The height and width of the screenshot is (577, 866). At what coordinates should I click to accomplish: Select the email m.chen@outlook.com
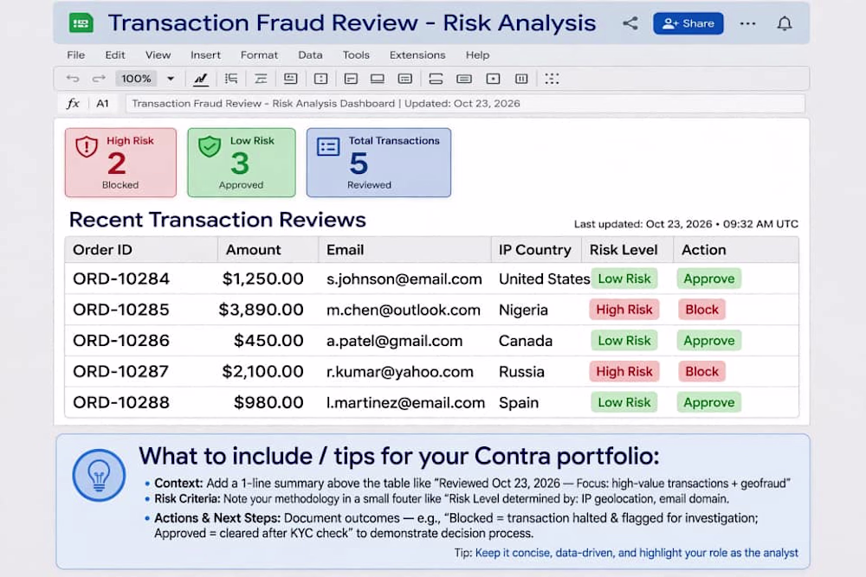pyautogui.click(x=404, y=310)
